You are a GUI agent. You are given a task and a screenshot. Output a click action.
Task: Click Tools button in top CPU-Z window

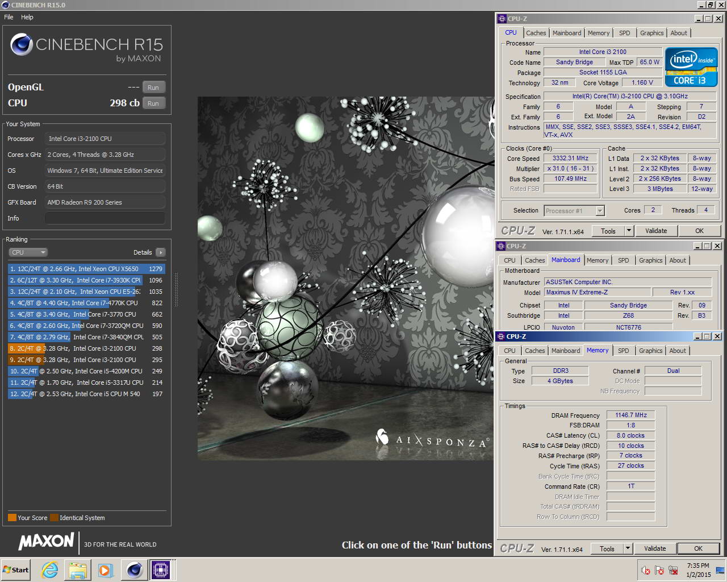tap(608, 231)
